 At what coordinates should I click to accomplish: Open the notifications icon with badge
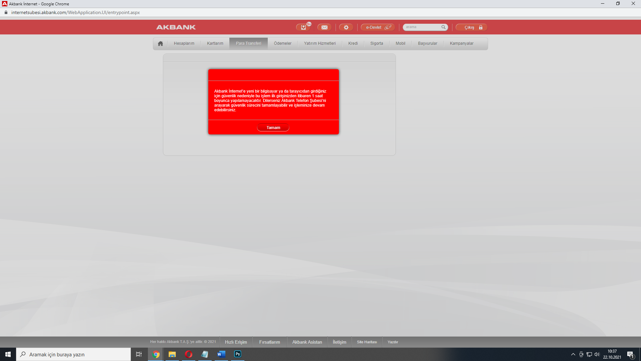[x=303, y=27]
